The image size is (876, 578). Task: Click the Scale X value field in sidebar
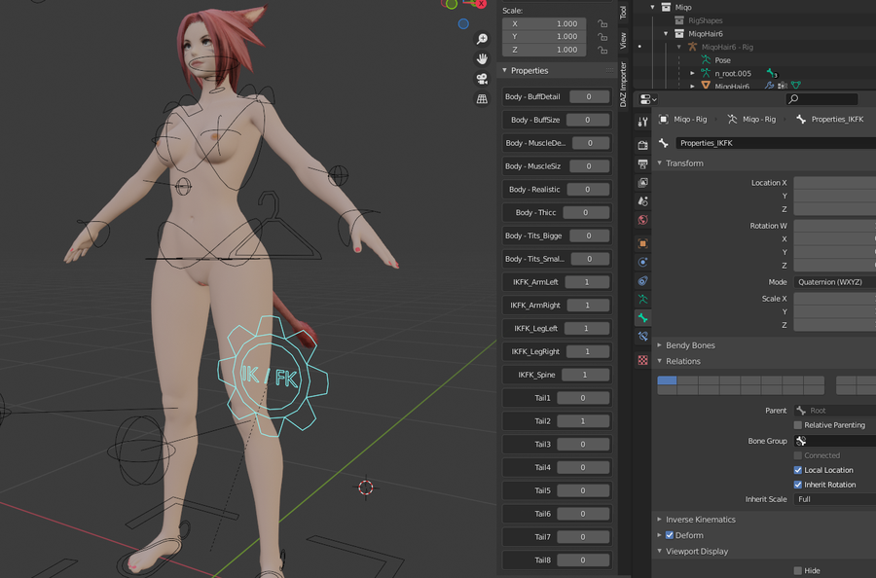click(544, 23)
